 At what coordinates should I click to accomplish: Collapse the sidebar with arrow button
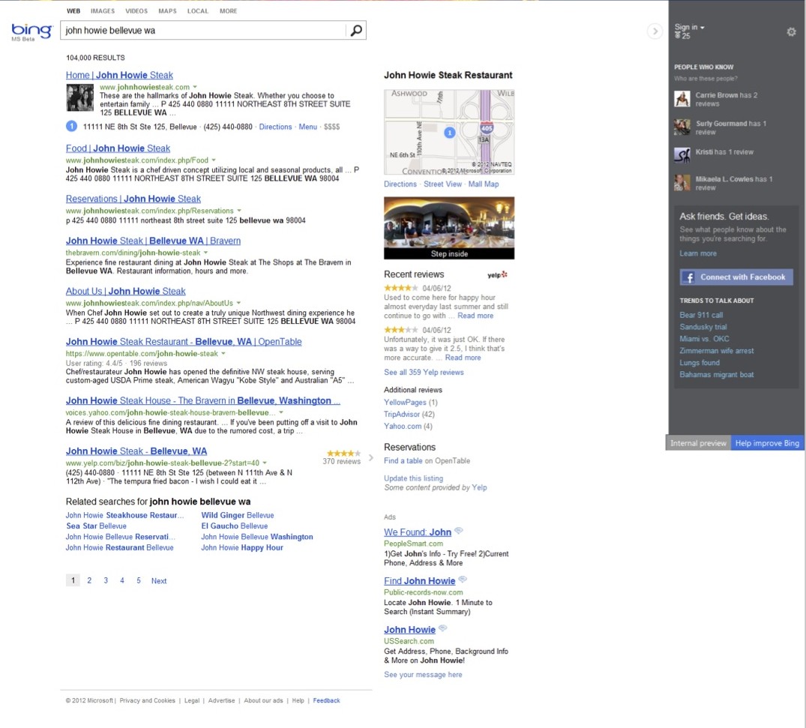(655, 31)
